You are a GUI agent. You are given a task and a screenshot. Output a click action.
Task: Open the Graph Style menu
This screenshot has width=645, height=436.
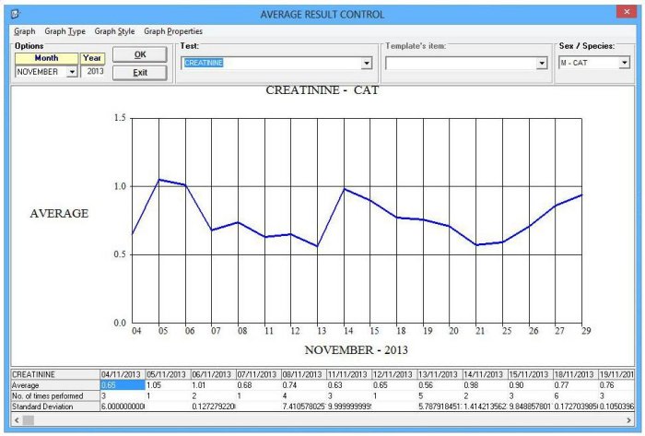[x=114, y=31]
